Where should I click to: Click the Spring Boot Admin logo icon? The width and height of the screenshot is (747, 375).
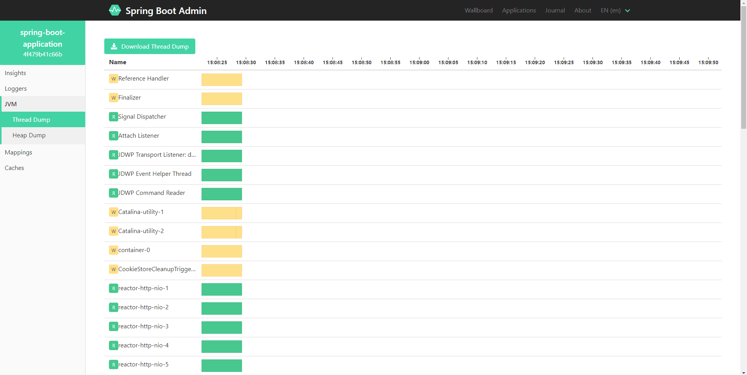[115, 10]
